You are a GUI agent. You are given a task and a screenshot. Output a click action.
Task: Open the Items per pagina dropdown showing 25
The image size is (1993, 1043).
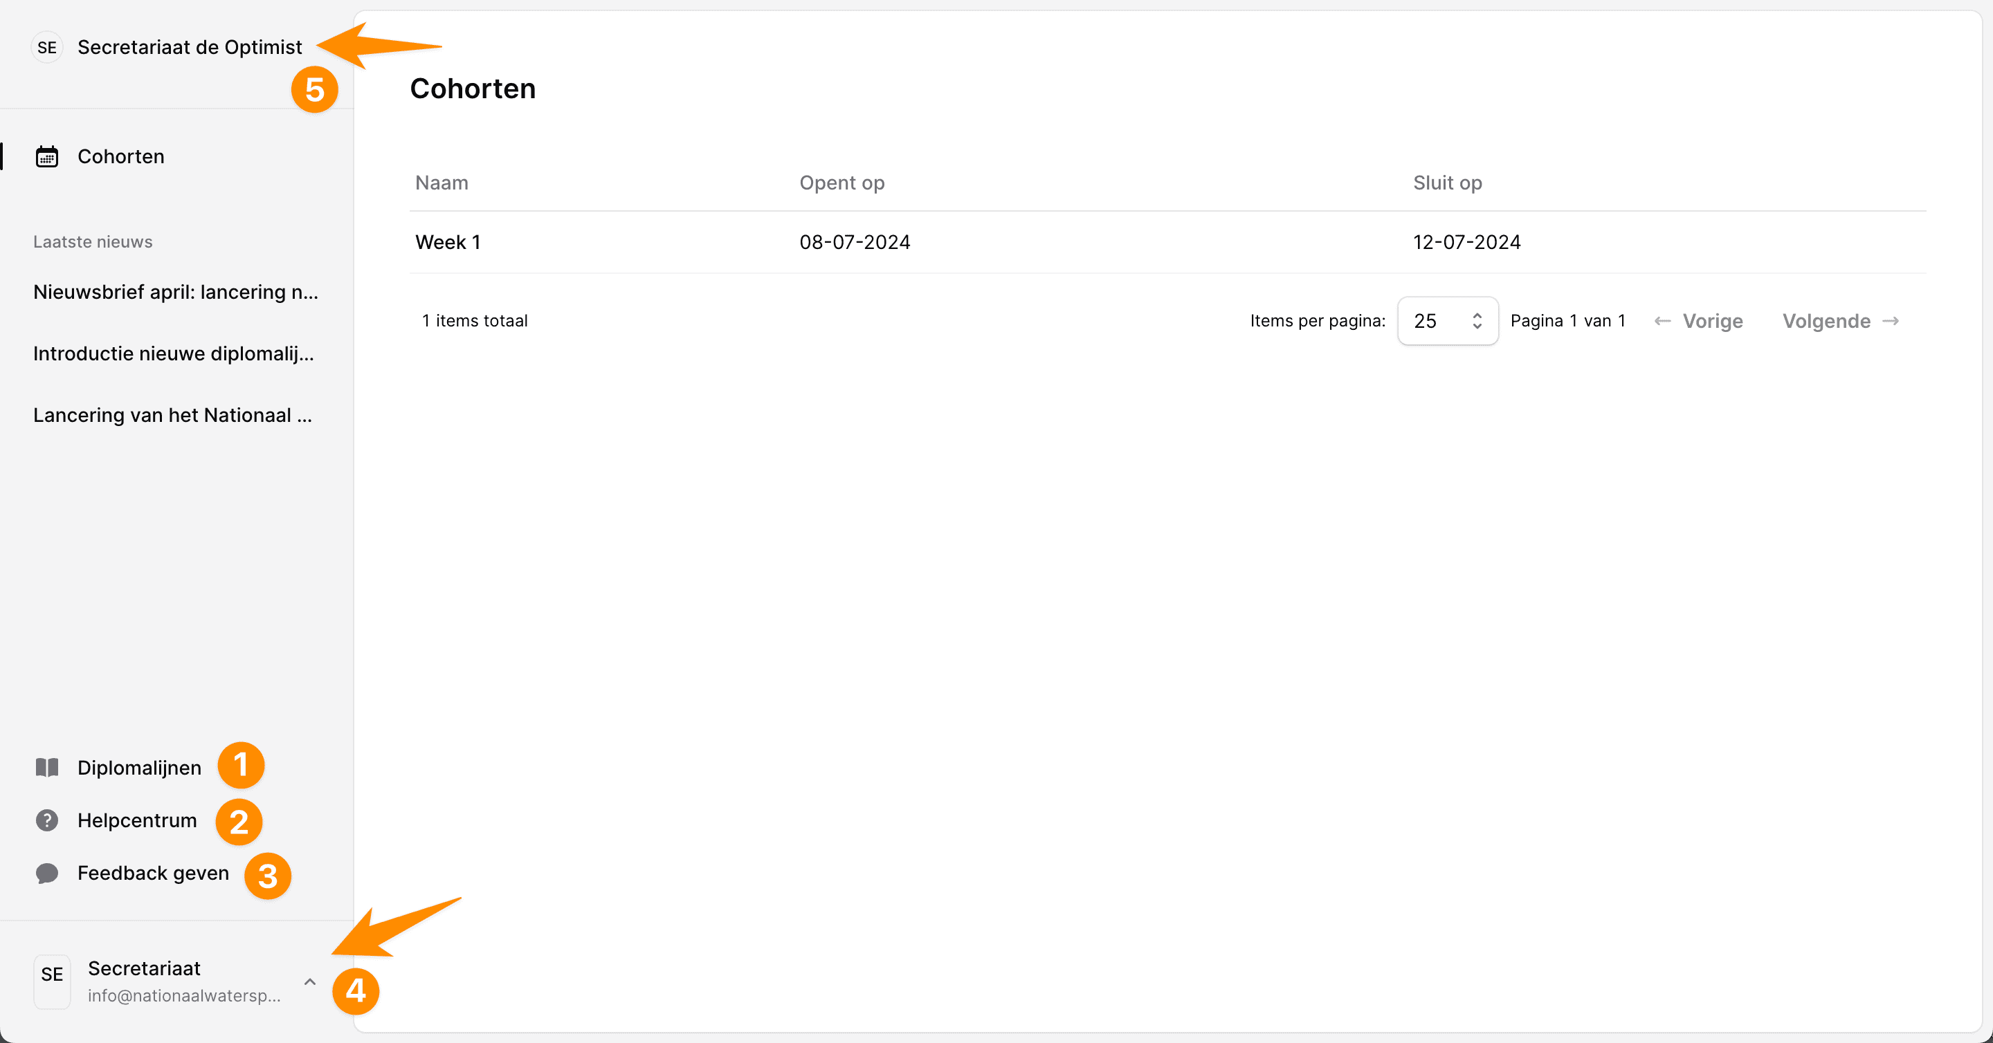[x=1447, y=321]
